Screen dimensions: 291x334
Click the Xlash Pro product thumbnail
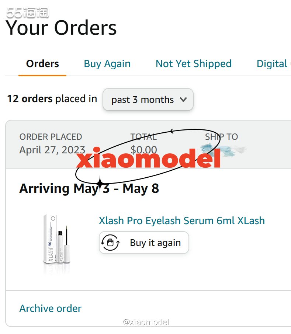point(56,243)
